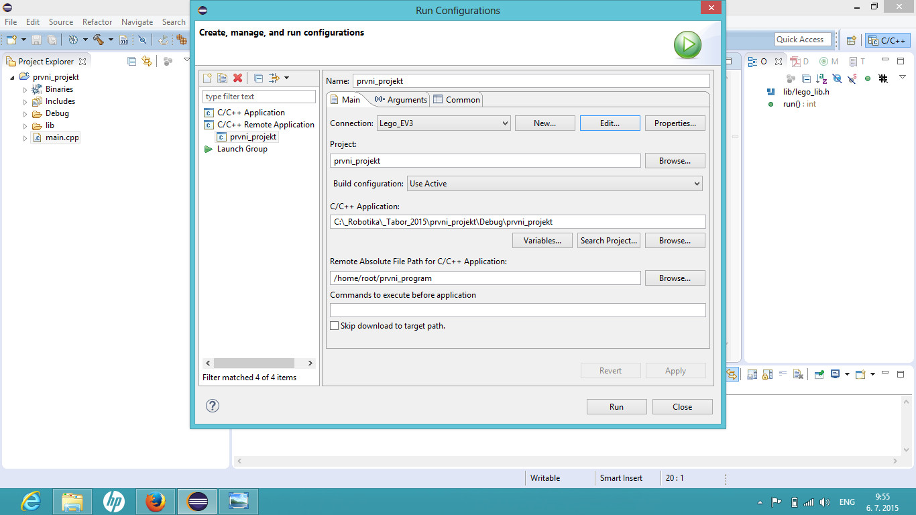Screen dimensions: 916x515
Task: Toggle Link with Editor in Project Explorer
Action: (147, 61)
